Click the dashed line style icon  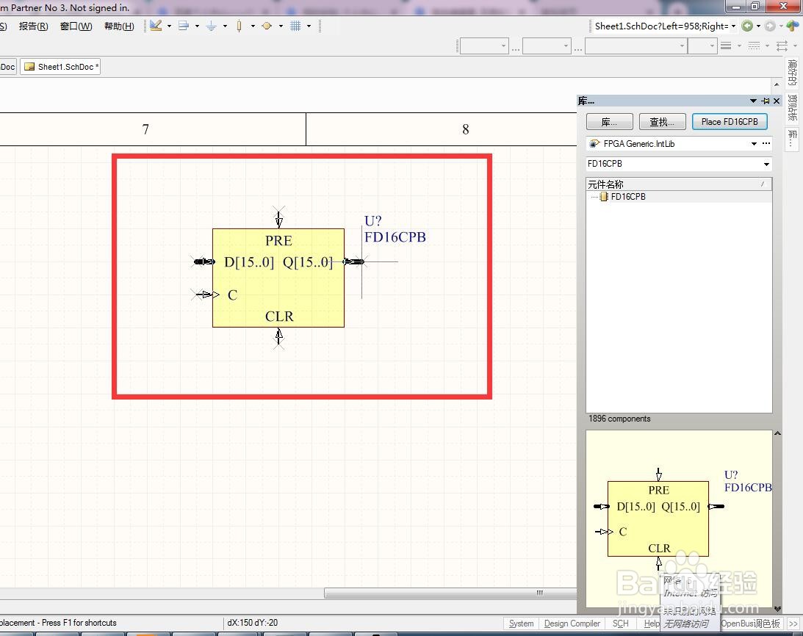pyautogui.click(x=754, y=46)
